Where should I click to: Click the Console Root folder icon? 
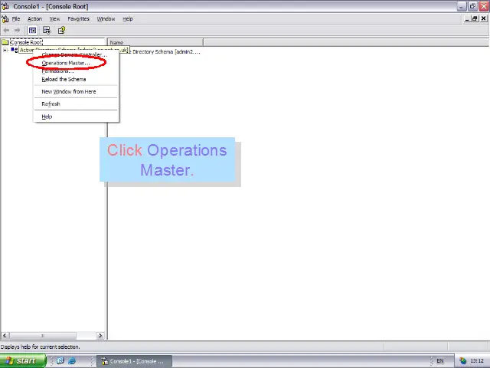tap(5, 42)
